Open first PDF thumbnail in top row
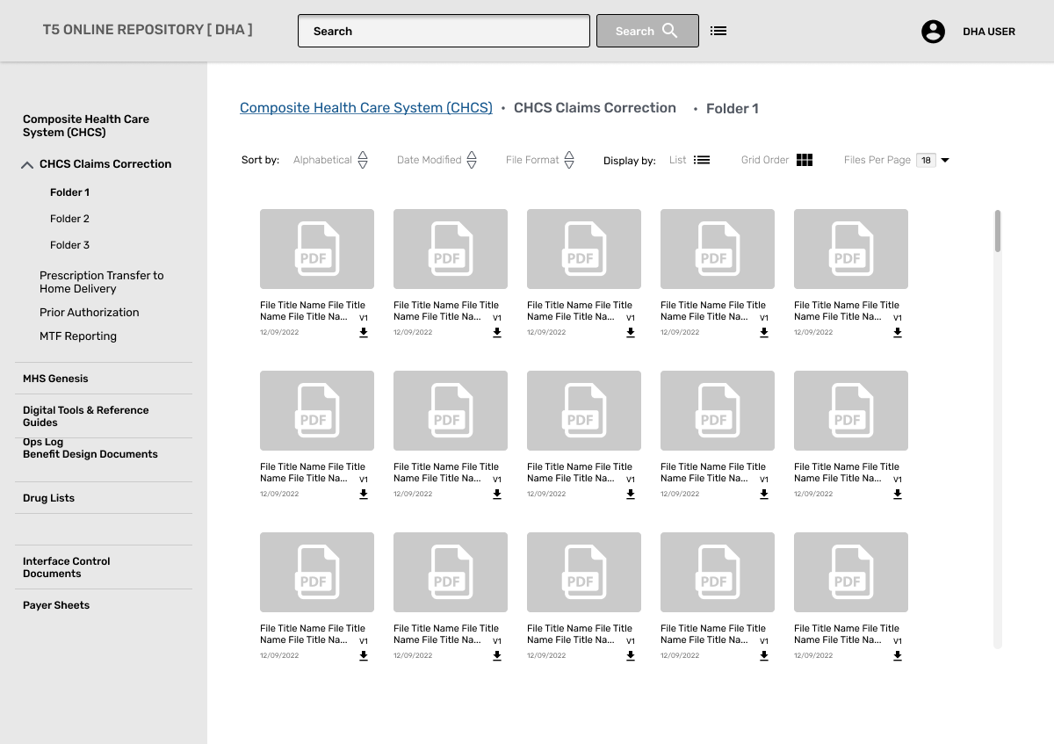This screenshot has height=744, width=1054. pyautogui.click(x=317, y=249)
